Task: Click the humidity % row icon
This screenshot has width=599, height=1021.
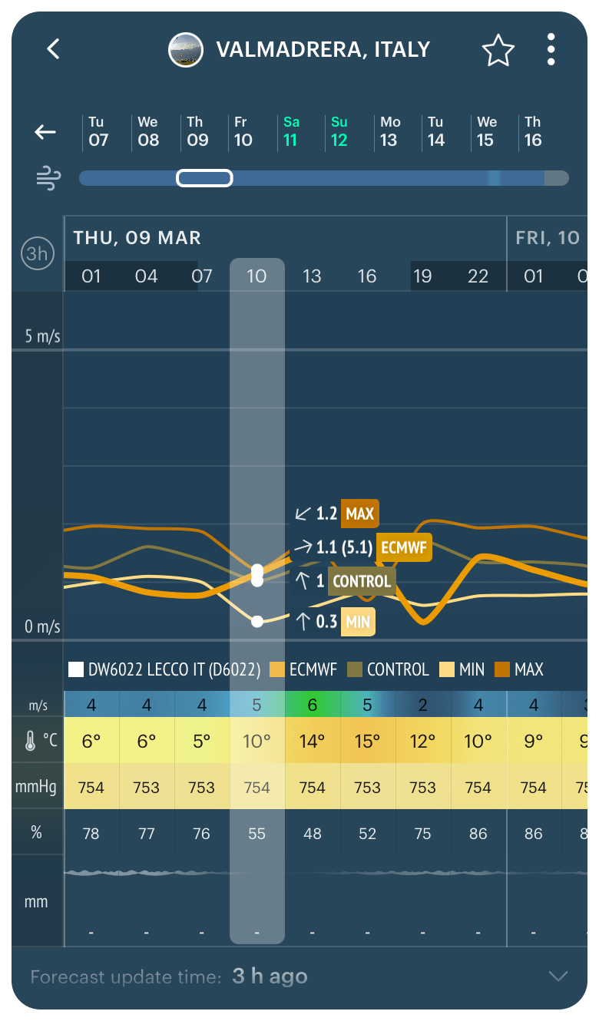Action: pyautogui.click(x=36, y=832)
